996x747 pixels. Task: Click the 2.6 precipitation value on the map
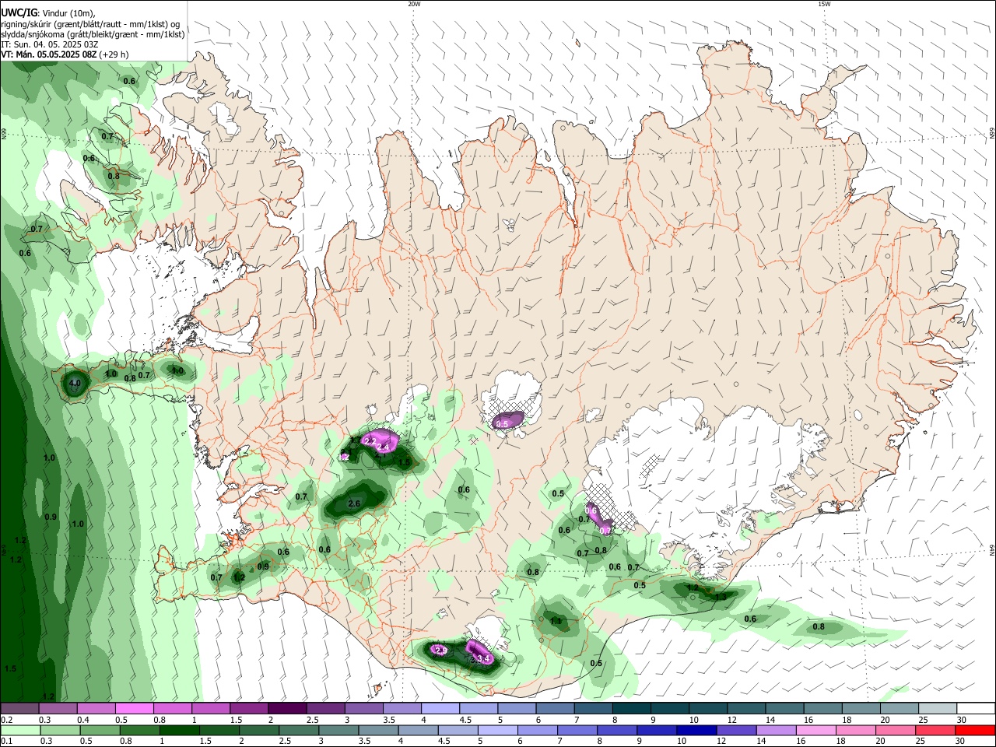coord(354,504)
